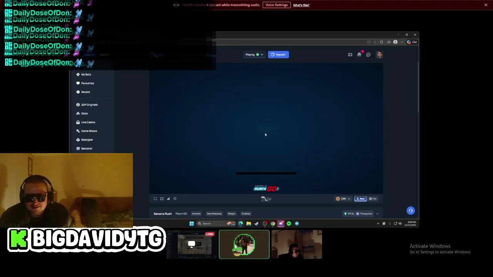This screenshot has height=277, width=493.
Task: Open Recent games in sidebar
Action: pyautogui.click(x=83, y=92)
